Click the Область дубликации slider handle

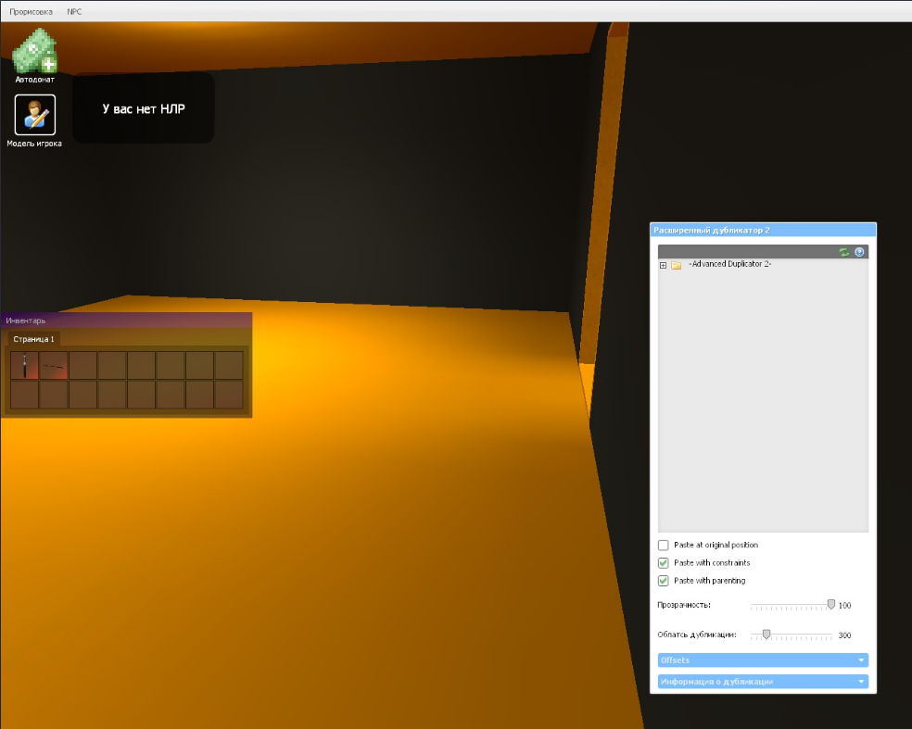(766, 635)
